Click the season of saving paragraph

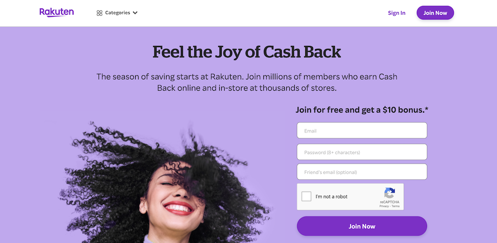(x=247, y=82)
